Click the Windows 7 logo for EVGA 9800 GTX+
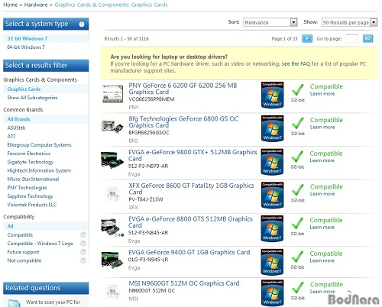The image size is (382, 307). (272, 161)
